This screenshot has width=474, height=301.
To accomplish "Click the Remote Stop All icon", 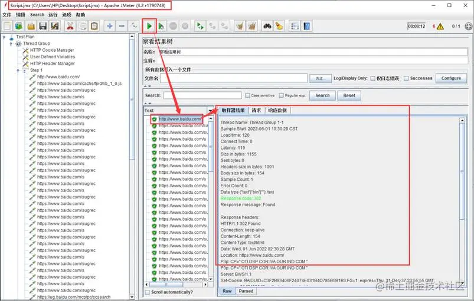I will click(213, 27).
